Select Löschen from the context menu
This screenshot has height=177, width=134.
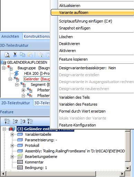[x=66, y=37]
